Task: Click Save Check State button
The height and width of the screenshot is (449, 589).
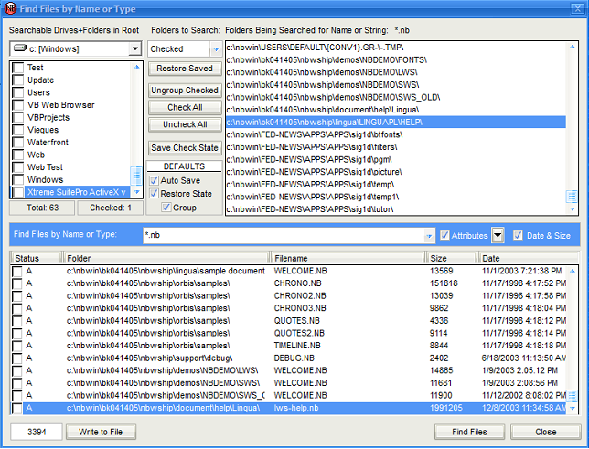Action: pyautogui.click(x=184, y=148)
